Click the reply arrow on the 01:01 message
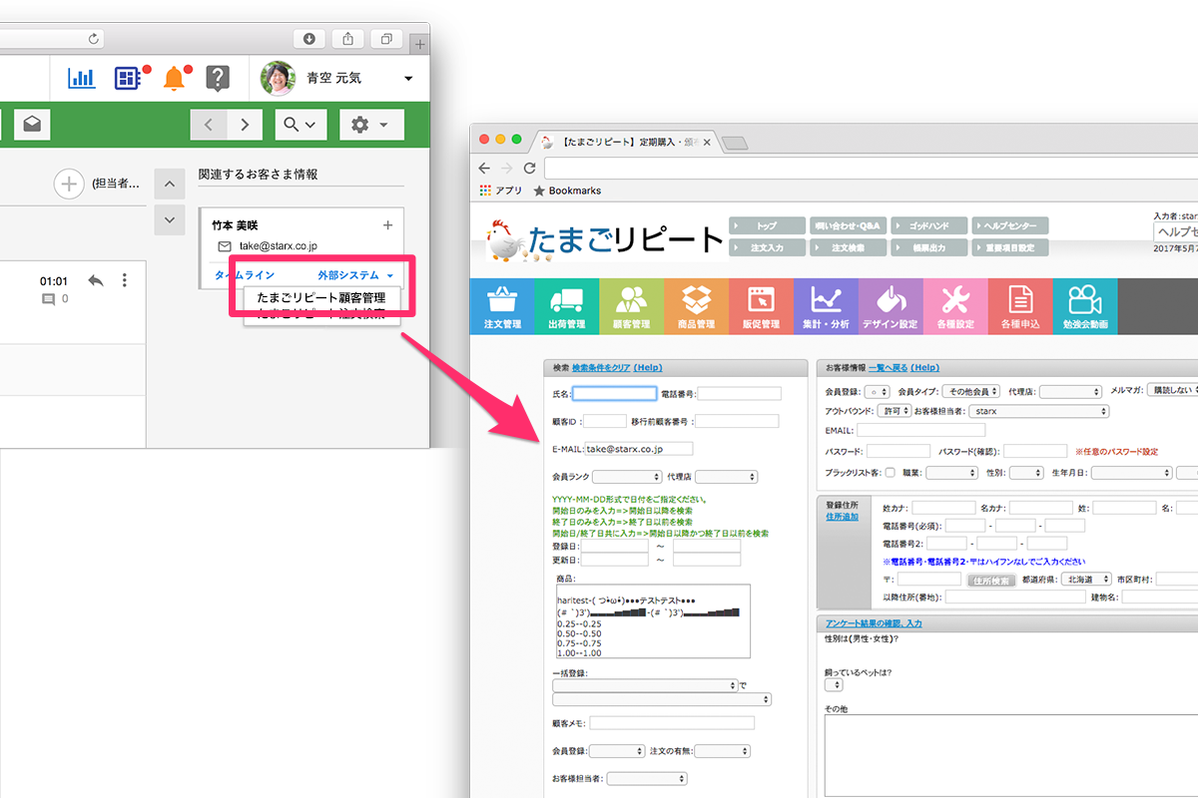Image resolution: width=1198 pixels, height=798 pixels. 96,280
